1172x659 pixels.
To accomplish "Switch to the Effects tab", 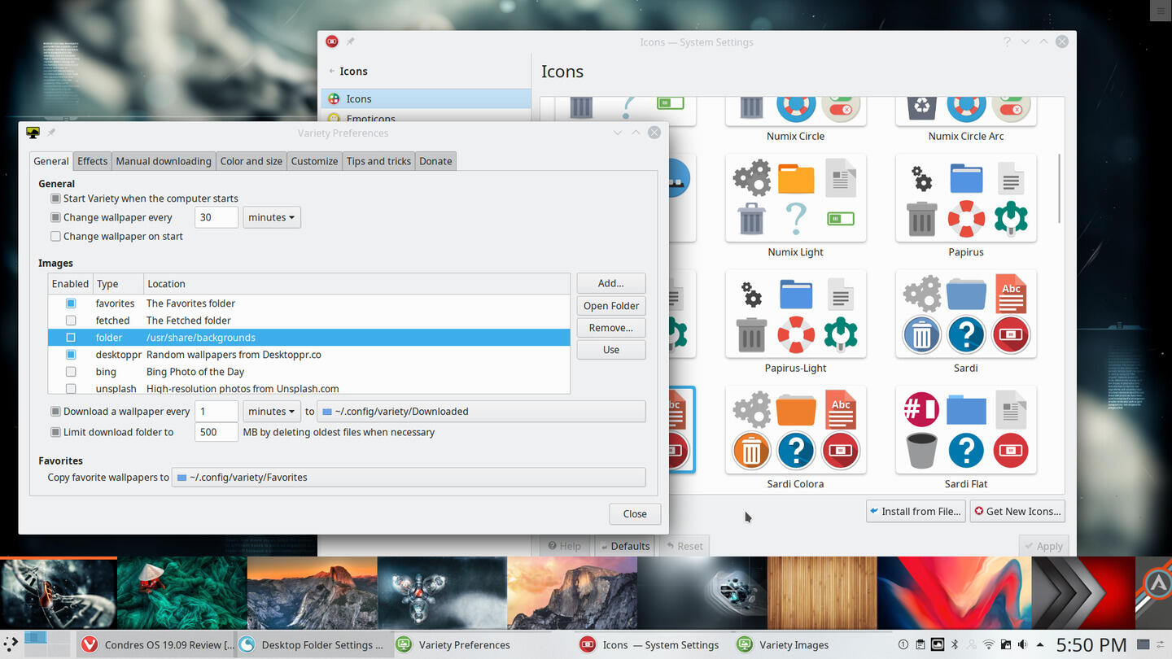I will pyautogui.click(x=92, y=161).
